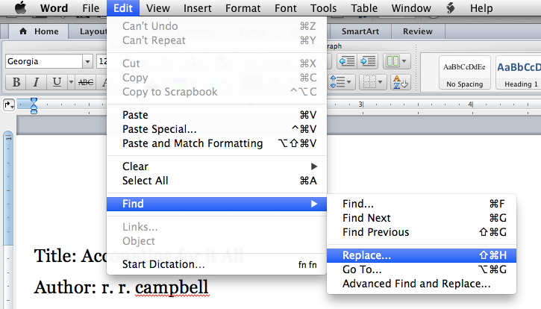The image size is (541, 309).
Task: Open the Table menu
Action: (x=364, y=7)
